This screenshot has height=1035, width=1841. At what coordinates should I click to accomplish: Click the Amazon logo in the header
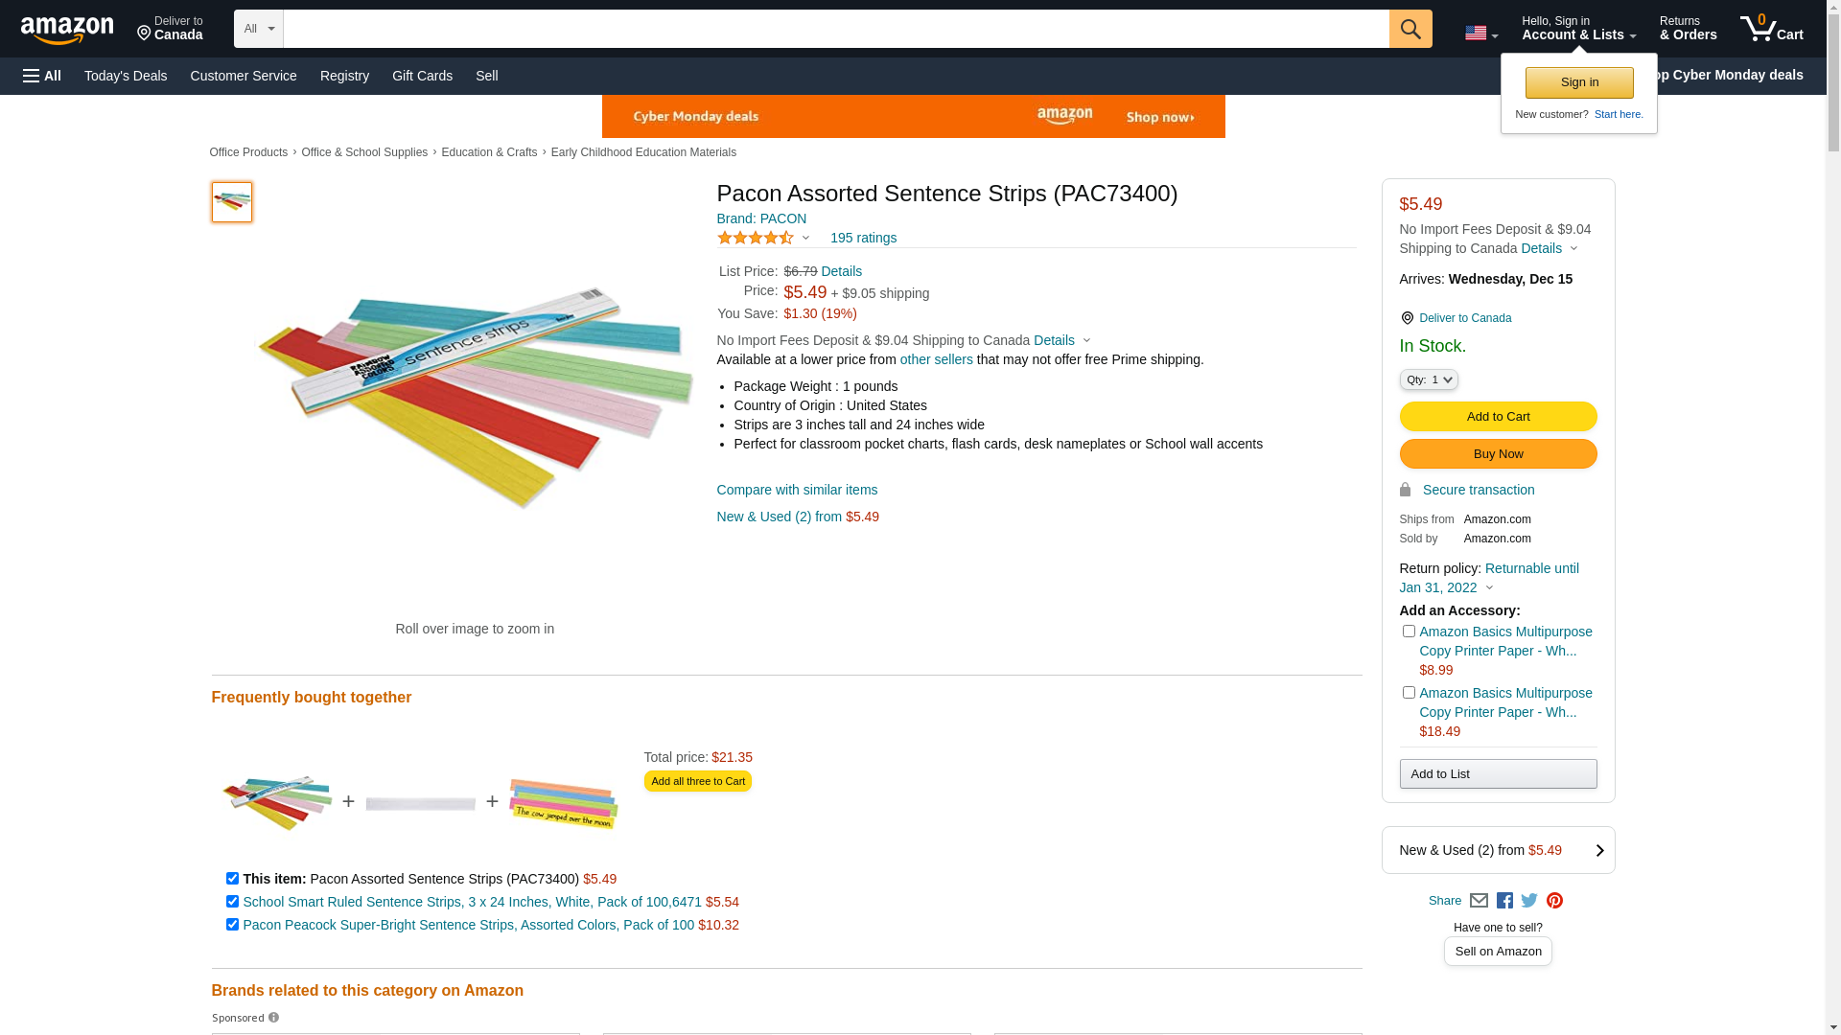click(x=67, y=30)
